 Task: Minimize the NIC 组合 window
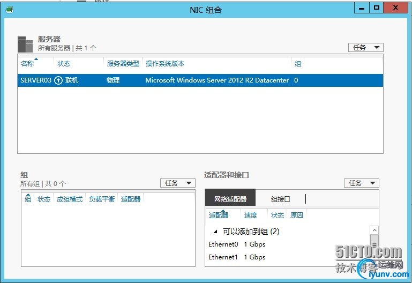point(362,9)
